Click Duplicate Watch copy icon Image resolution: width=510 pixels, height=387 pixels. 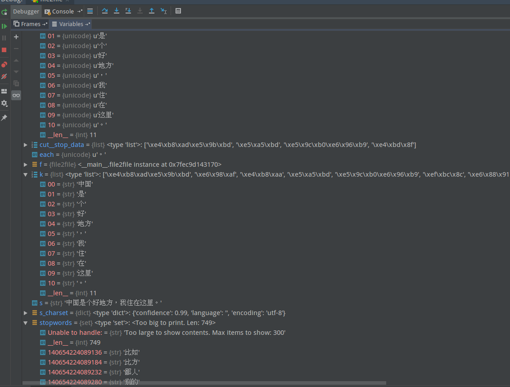(16, 84)
